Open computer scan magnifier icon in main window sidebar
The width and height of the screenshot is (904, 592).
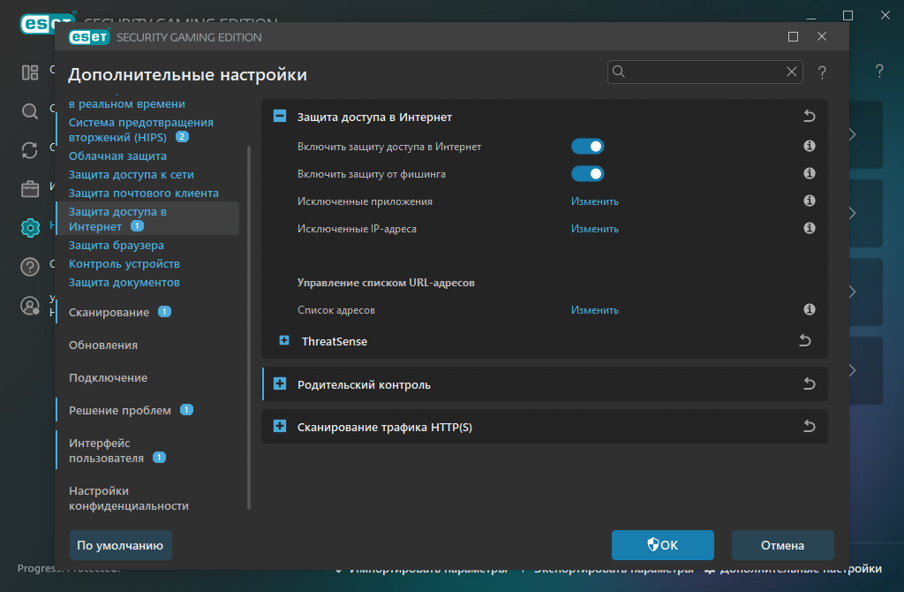tap(30, 111)
